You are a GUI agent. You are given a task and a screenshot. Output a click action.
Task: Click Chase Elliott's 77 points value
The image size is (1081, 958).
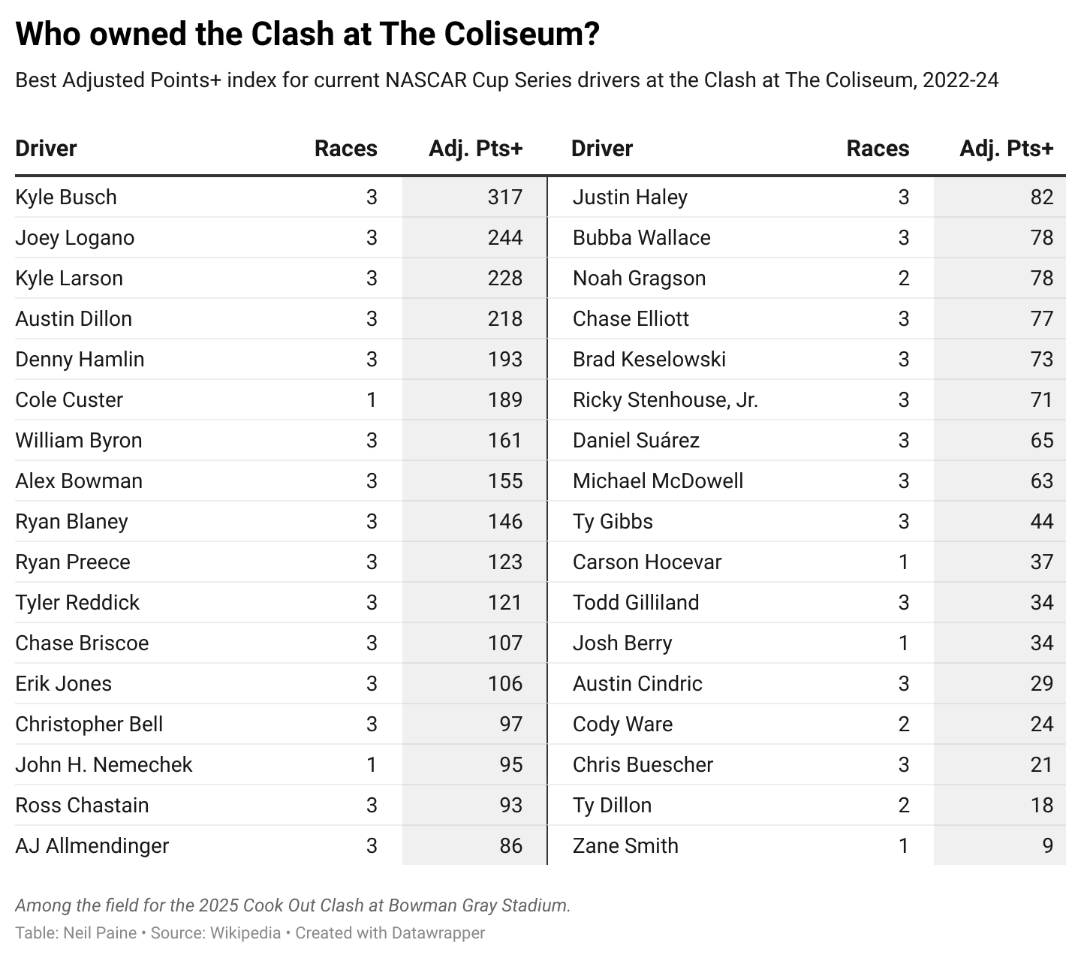[1041, 319]
